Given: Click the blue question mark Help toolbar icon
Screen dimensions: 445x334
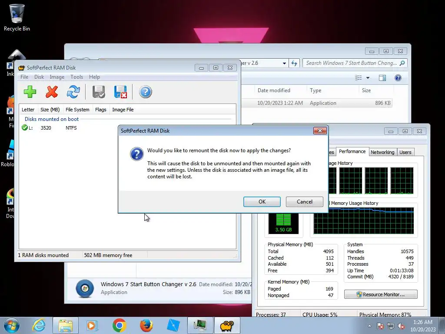Looking at the screenshot, I should coord(145,92).
